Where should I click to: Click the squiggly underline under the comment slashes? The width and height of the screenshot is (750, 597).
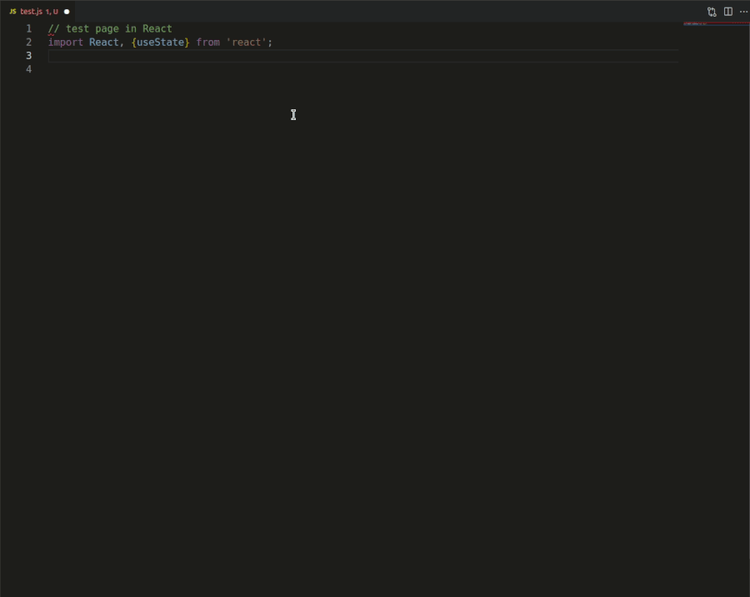click(x=51, y=33)
